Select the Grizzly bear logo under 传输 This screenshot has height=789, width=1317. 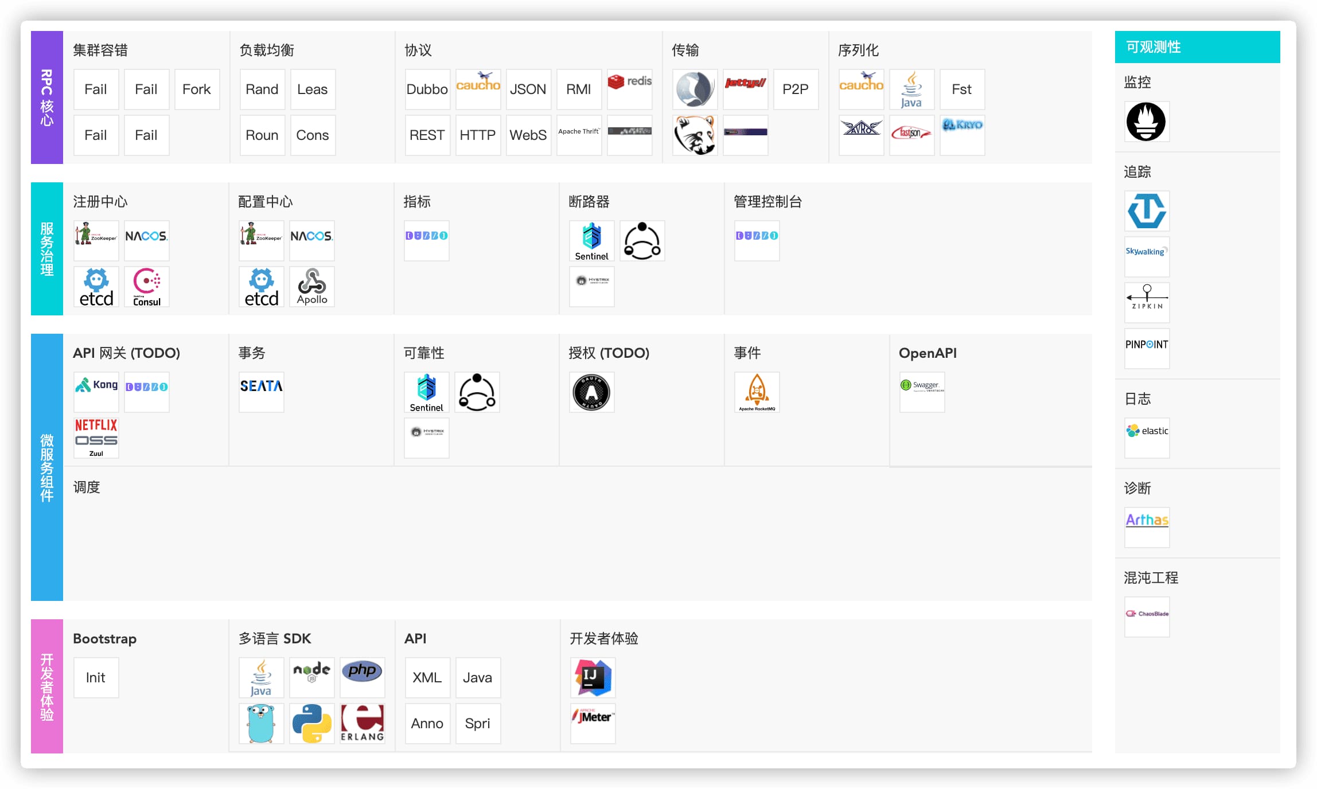pos(695,135)
